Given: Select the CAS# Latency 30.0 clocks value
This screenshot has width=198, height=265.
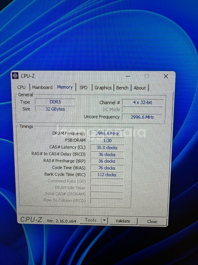Looking at the screenshot, I should tap(107, 147).
